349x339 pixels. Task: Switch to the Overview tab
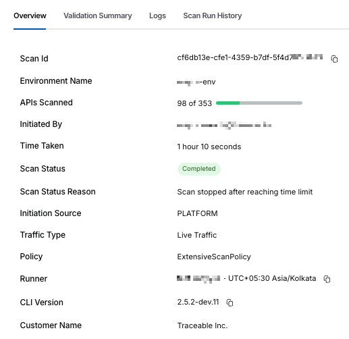pos(30,16)
